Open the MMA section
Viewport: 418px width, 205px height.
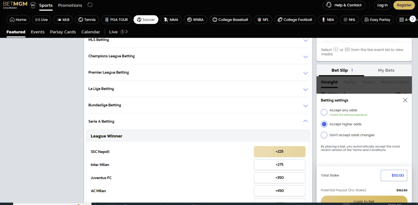pyautogui.click(x=171, y=20)
